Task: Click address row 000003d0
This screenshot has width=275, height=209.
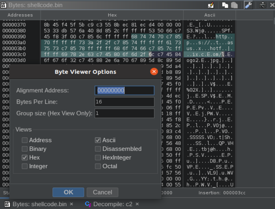Action: 14,60
